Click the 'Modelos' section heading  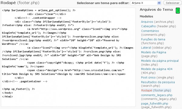click(147, 16)
